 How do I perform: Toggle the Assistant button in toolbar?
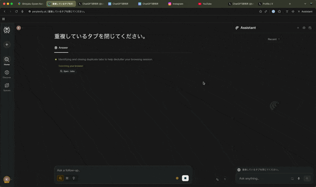pyautogui.click(x=305, y=11)
